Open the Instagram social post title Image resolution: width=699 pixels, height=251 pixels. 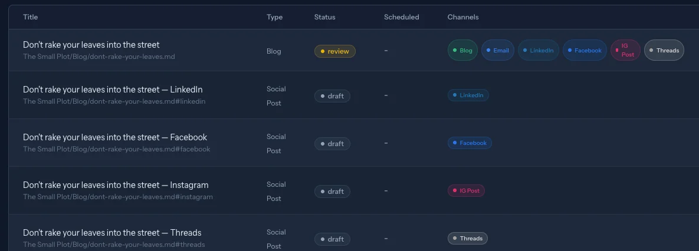tap(116, 184)
